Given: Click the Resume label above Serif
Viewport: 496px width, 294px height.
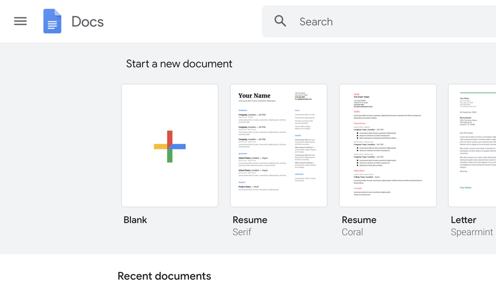Looking at the screenshot, I should click(x=250, y=220).
